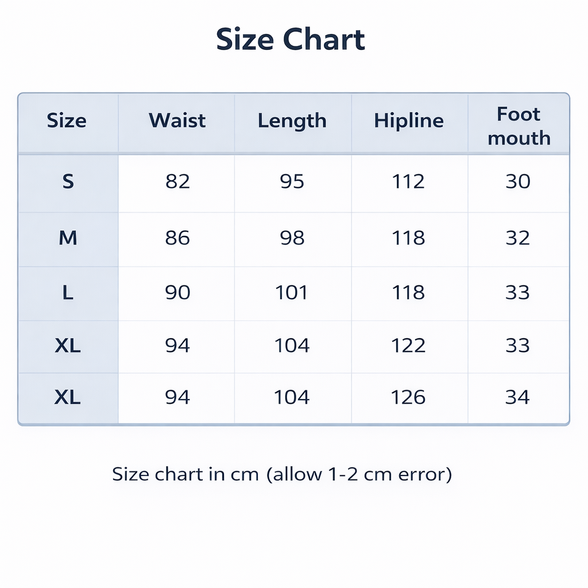
Task: Select the length value 95
Action: (292, 181)
